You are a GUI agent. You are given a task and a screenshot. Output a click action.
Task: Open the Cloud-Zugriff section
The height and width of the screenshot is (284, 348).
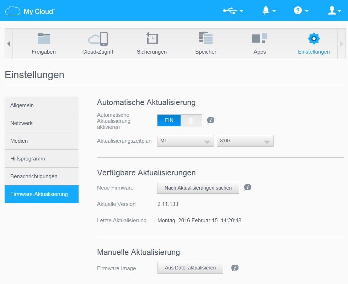(98, 39)
